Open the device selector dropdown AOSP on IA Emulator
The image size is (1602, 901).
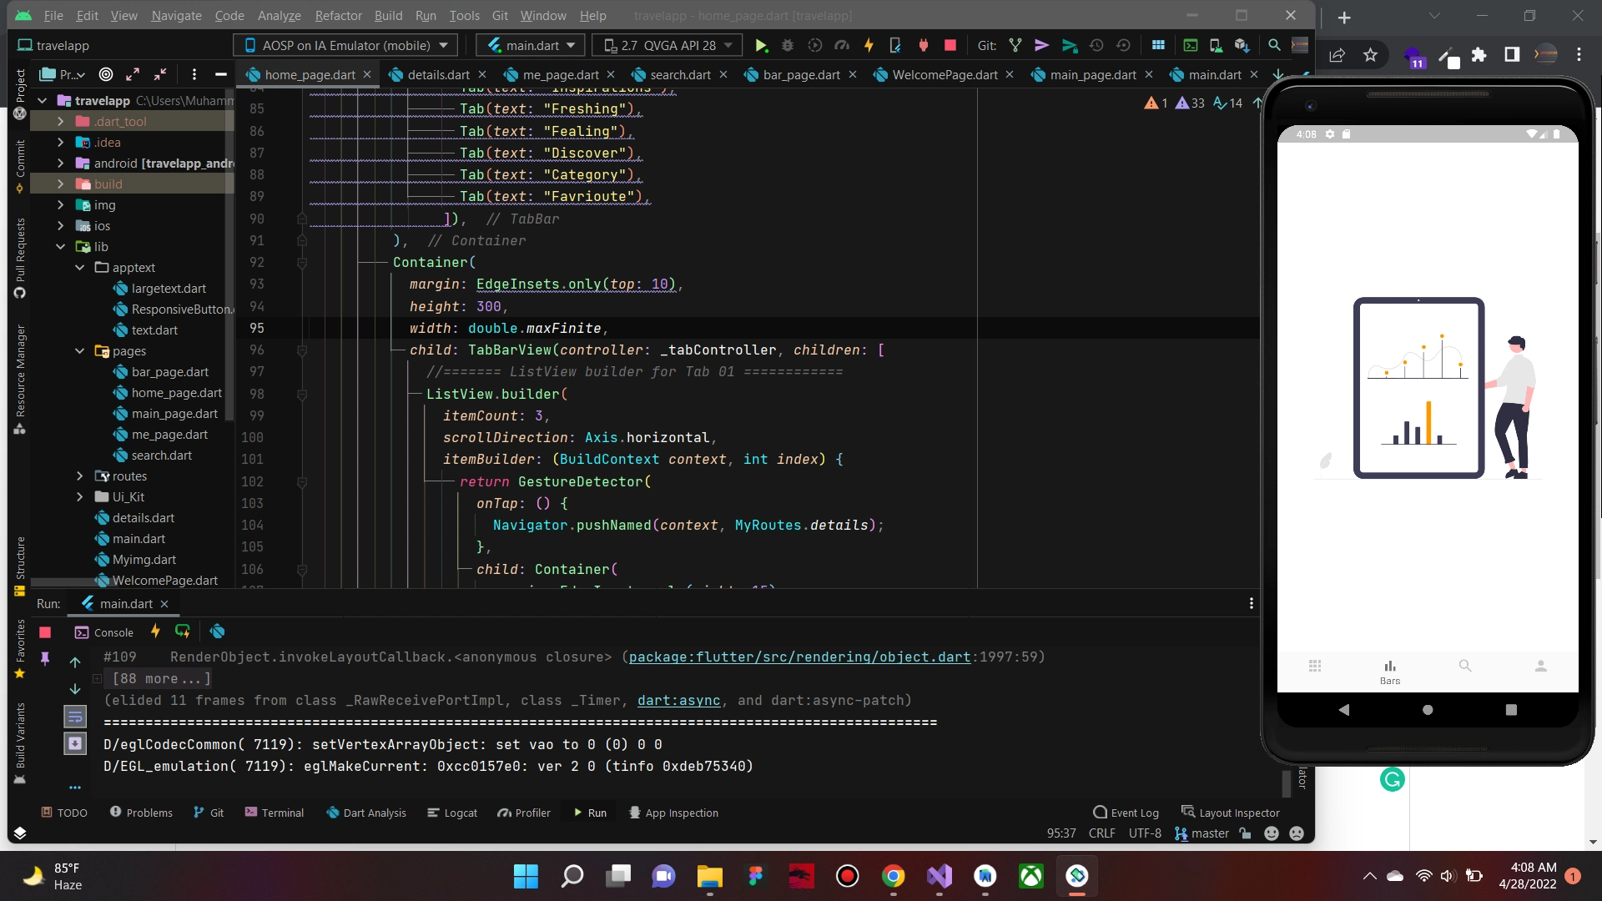[x=345, y=45]
